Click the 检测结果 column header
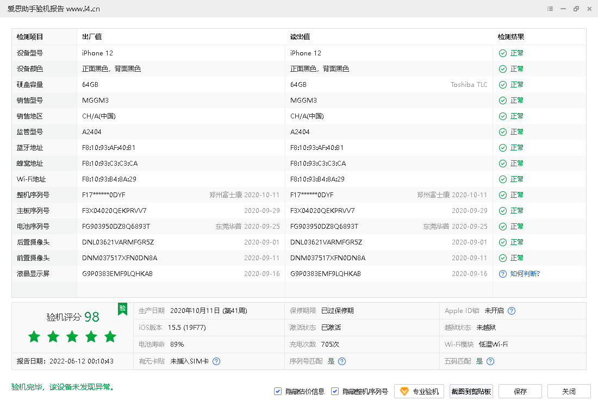Screen dimensions: 598x407 tap(511, 37)
